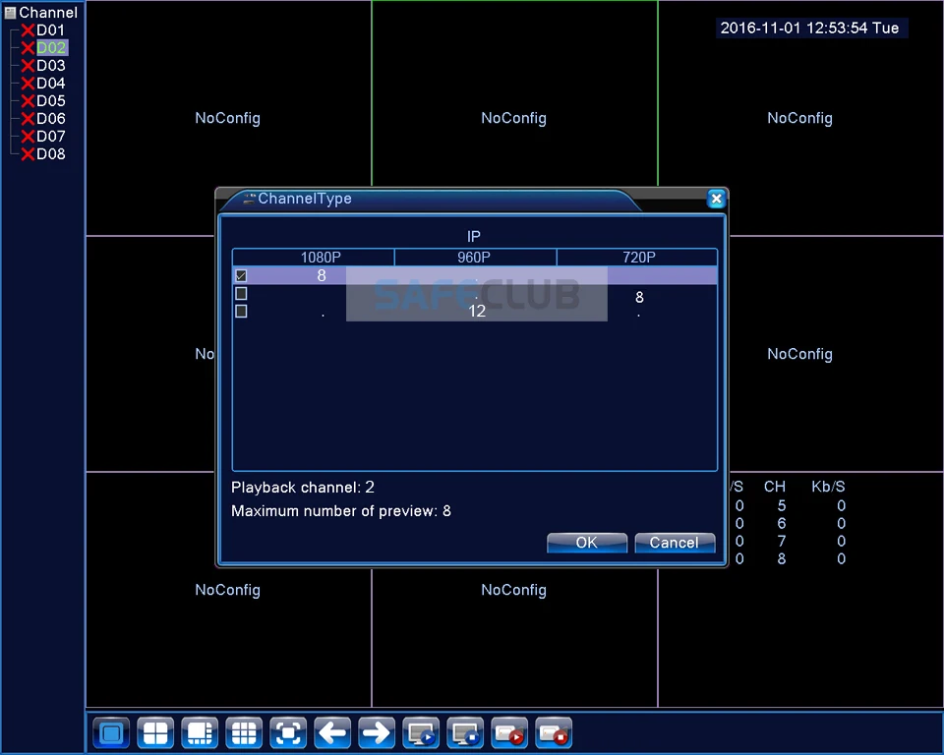Click the fullscreen view icon
944x755 pixels.
click(x=288, y=733)
